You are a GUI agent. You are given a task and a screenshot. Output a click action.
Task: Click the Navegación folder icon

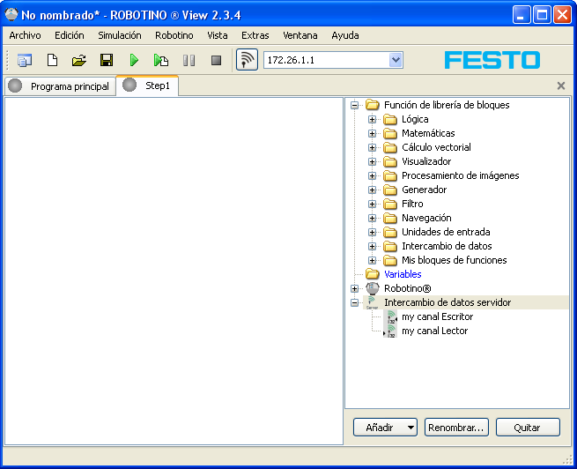pyautogui.click(x=389, y=218)
